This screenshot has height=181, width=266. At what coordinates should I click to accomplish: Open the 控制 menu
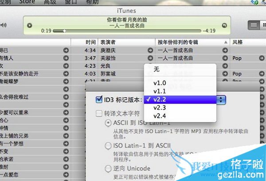click(x=5, y=2)
